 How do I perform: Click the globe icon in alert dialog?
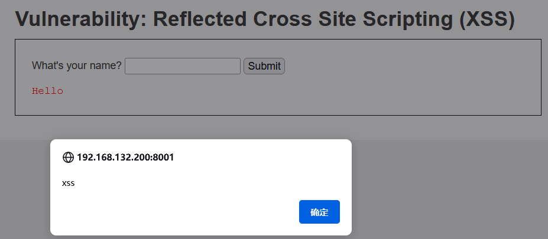(68, 157)
